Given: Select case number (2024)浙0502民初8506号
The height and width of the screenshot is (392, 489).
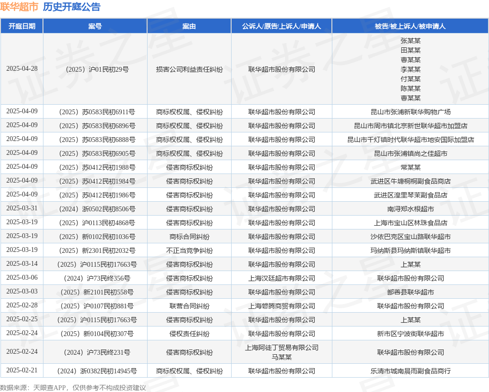Looking at the screenshot, I should [97, 209].
